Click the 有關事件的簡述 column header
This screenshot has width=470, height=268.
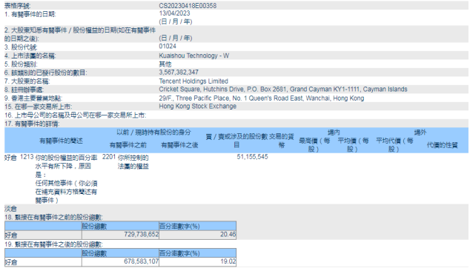[x=61, y=141]
